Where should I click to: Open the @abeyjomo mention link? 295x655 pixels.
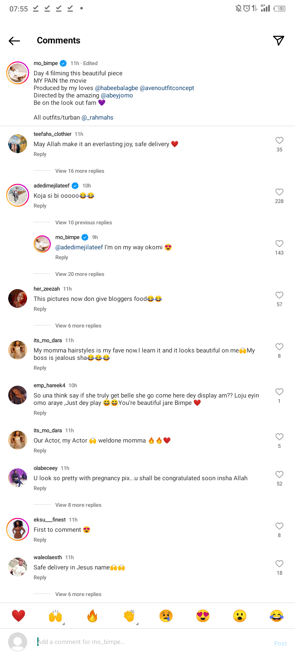click(x=117, y=95)
